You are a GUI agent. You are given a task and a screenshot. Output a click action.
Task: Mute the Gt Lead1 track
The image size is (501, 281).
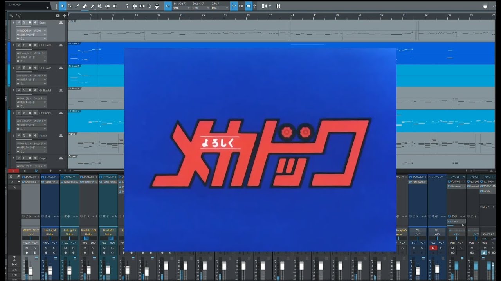(18, 45)
